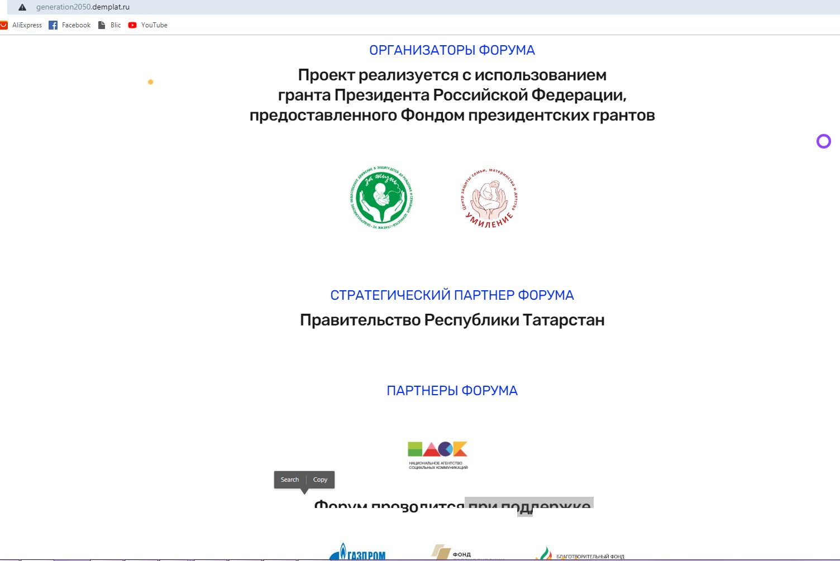Screen dimensions: 840x561
Task: Click the YouTube bookmark icon
Action: click(x=132, y=25)
